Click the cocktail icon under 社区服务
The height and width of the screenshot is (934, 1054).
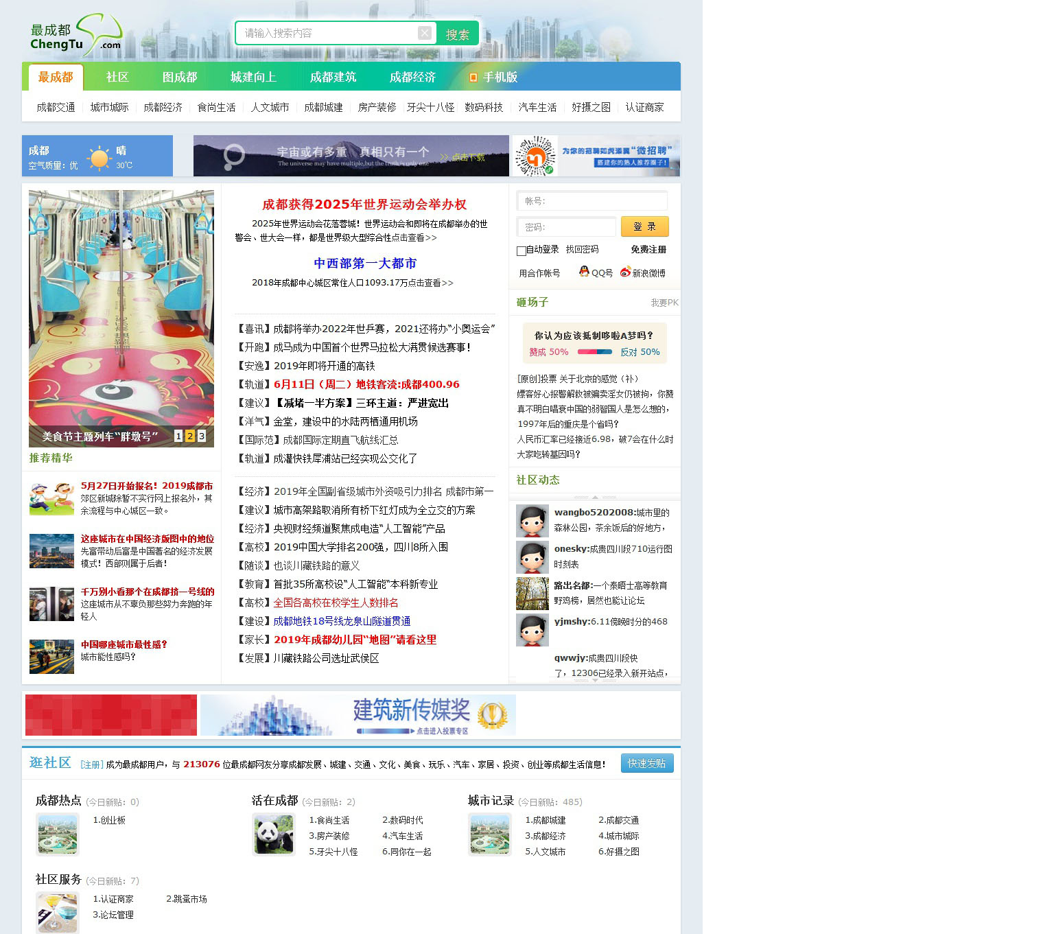[x=58, y=912]
